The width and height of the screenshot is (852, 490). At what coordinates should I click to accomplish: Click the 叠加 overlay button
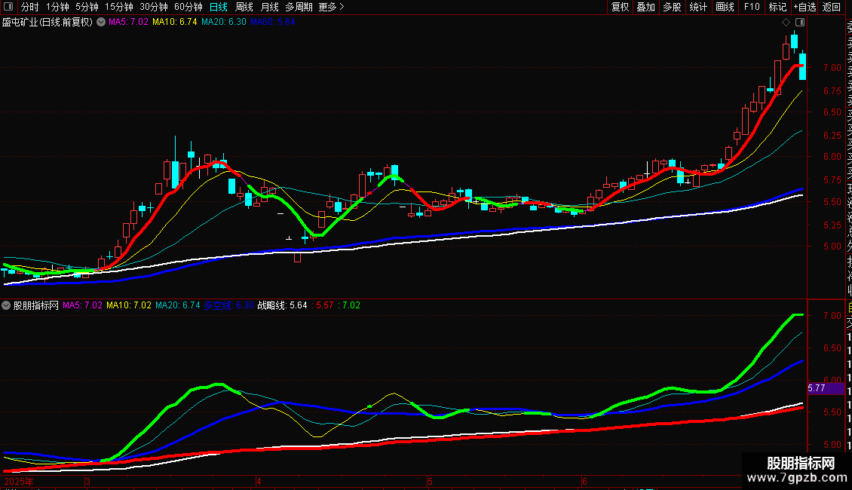[x=646, y=7]
